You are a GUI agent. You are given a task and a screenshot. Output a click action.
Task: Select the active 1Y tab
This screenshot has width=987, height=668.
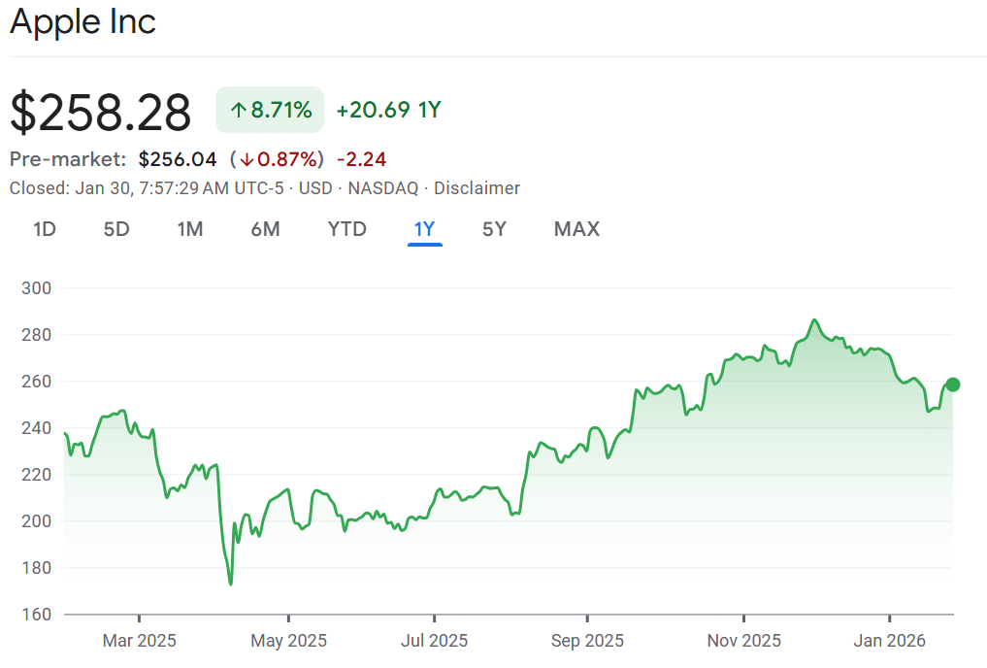425,229
